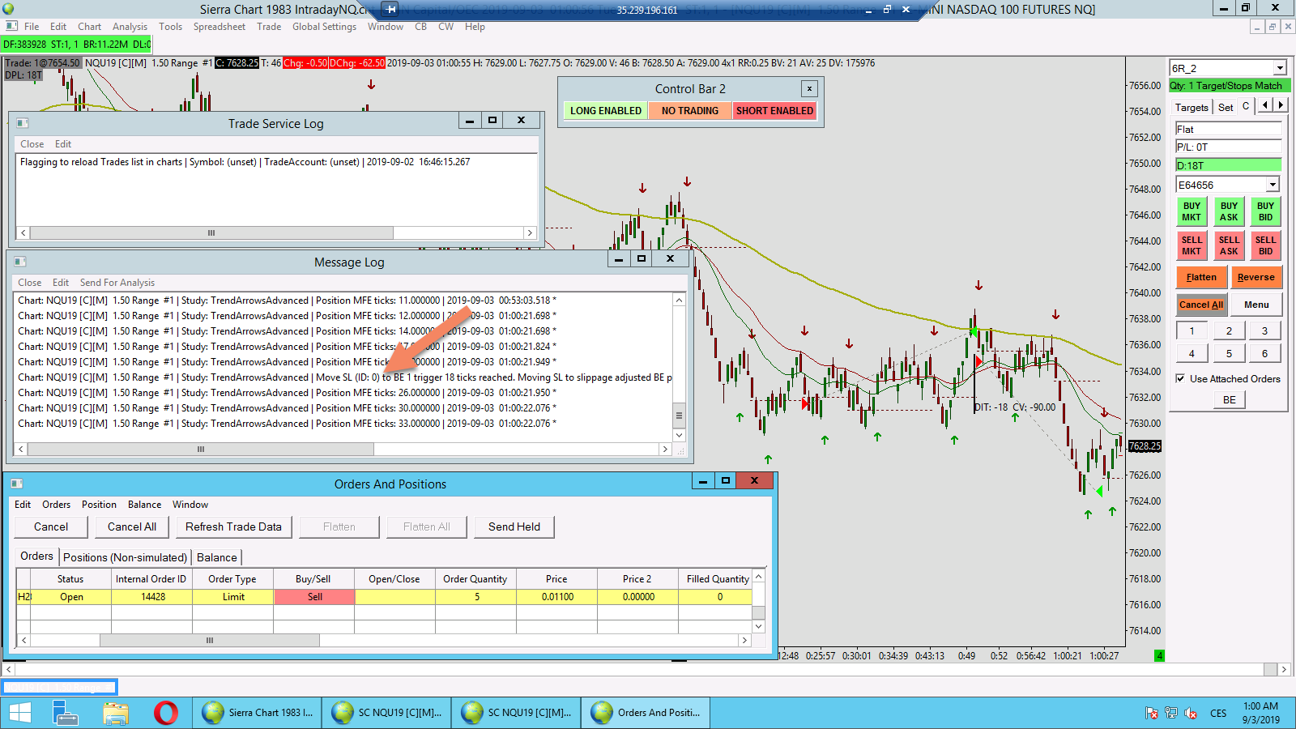Select quantity preset 6
The width and height of the screenshot is (1296, 729).
click(1264, 353)
